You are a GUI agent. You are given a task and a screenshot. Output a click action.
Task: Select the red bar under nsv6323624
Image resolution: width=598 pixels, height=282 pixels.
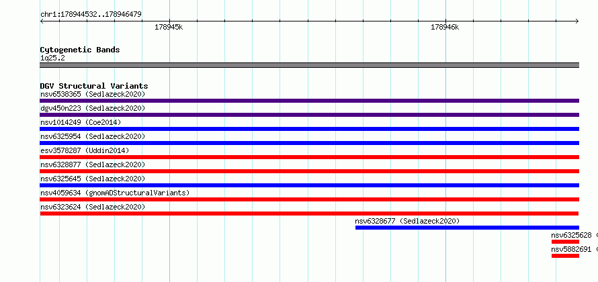[309, 214]
